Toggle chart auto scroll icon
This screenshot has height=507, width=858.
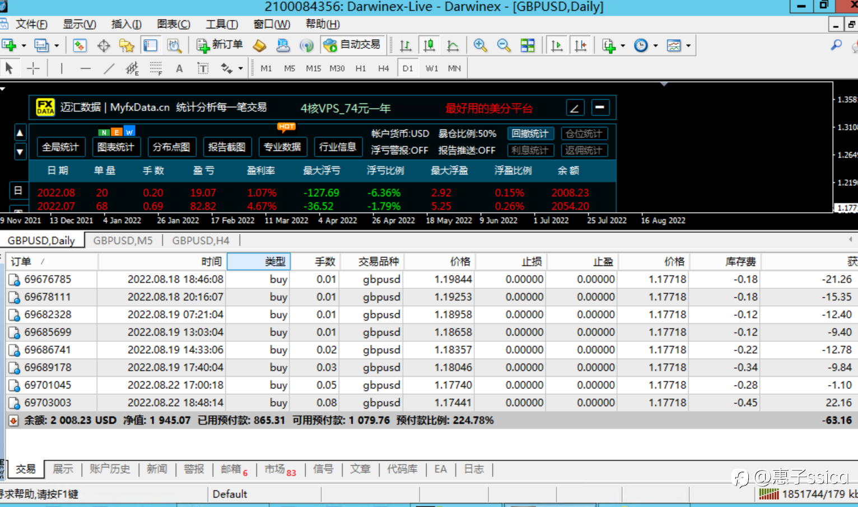[557, 45]
